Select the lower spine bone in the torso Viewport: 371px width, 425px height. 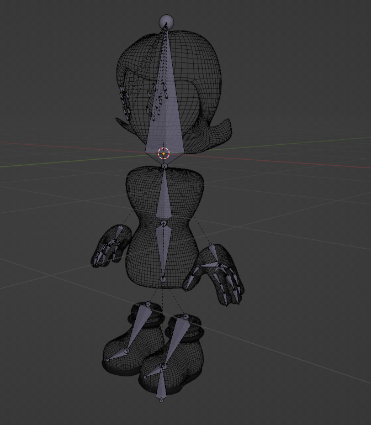point(163,251)
